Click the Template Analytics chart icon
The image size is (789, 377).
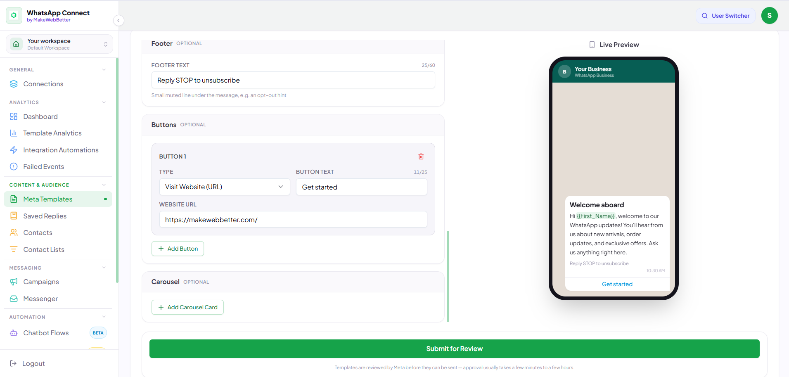tap(14, 133)
